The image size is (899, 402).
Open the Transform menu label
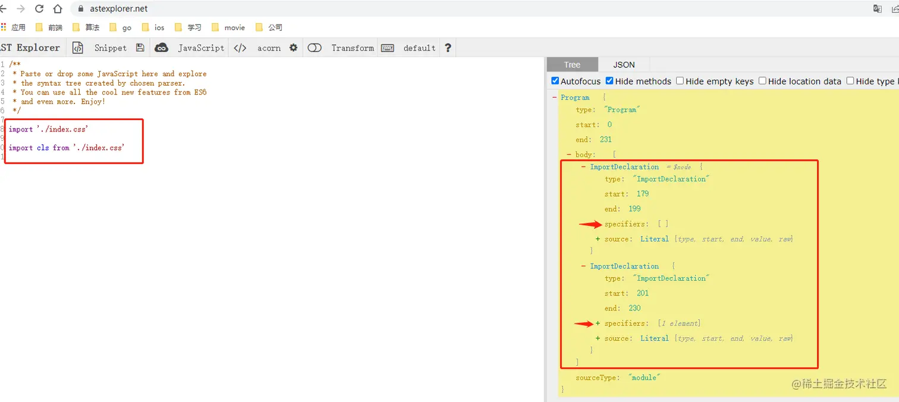[353, 48]
